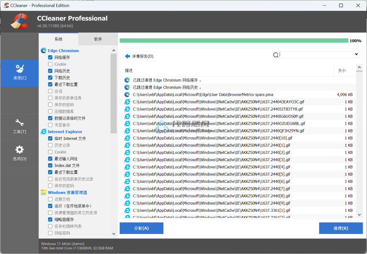Click IE icon beside 1637.2440[5].gif row

point(127,174)
